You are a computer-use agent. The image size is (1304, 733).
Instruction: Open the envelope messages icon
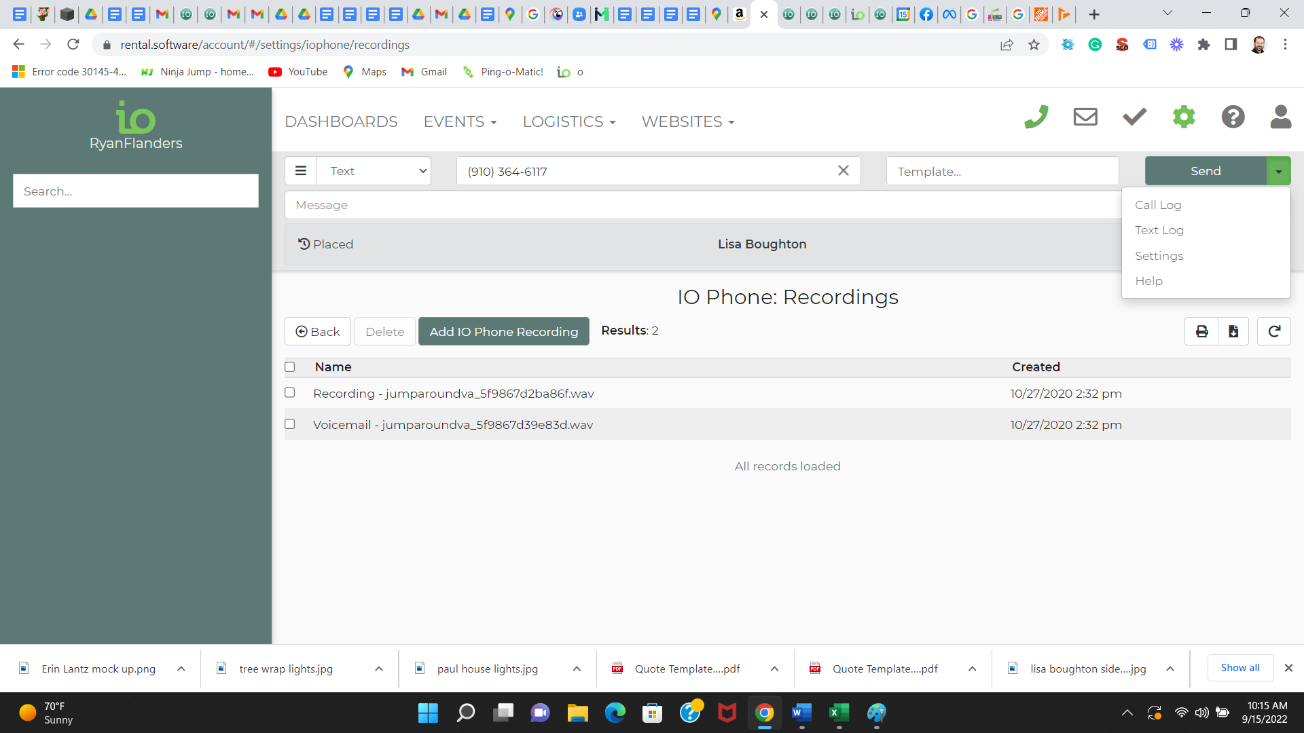click(x=1085, y=117)
